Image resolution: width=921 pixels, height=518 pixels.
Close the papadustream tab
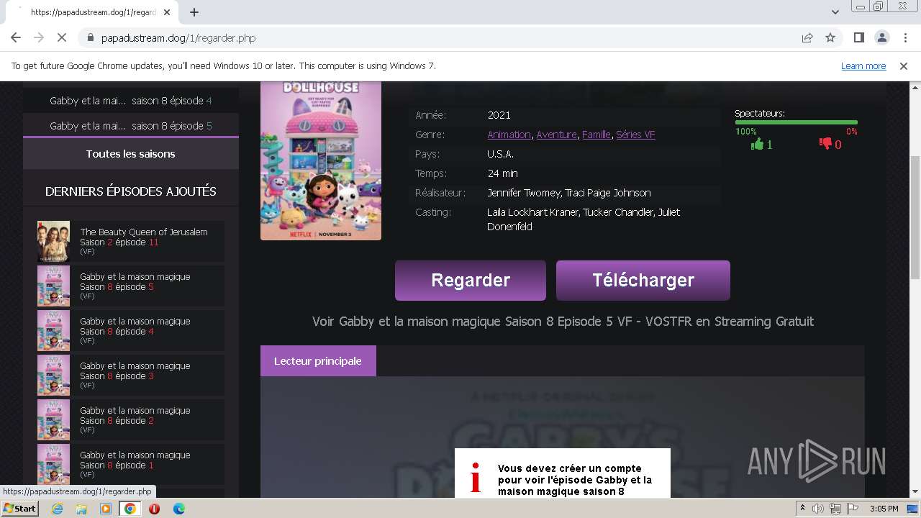[x=167, y=12]
